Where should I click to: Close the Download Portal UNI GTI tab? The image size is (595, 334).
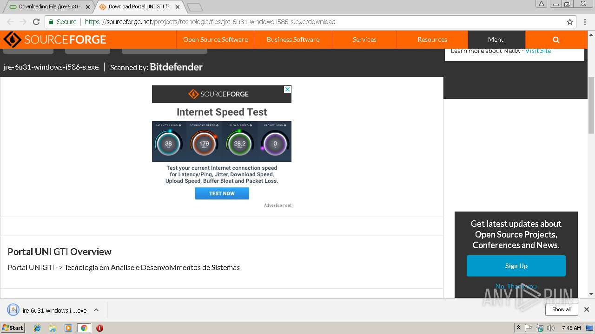pyautogui.click(x=178, y=7)
